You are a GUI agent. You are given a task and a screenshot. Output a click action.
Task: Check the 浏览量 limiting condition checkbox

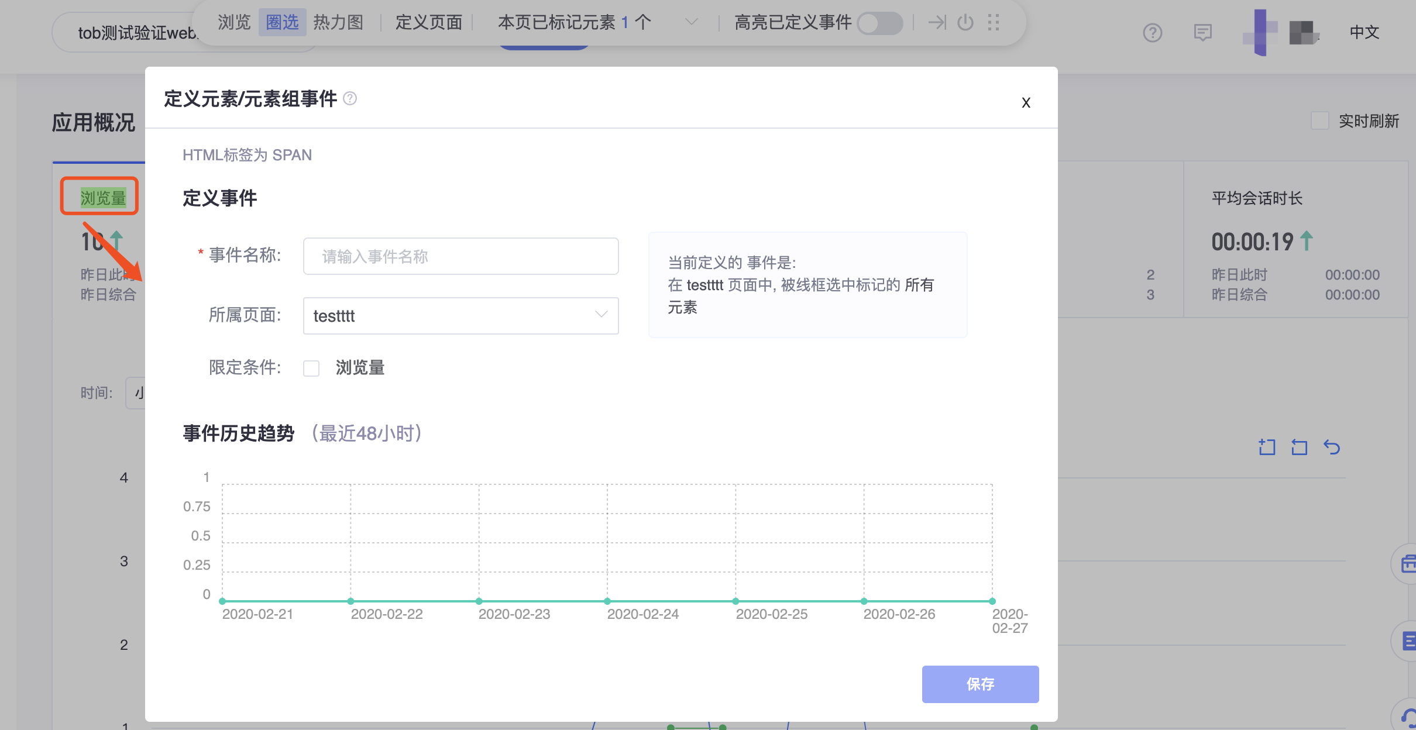tap(311, 368)
